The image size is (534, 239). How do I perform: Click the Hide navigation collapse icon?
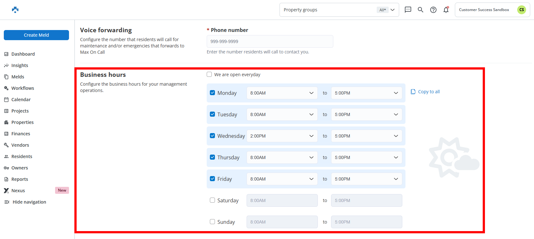(x=7, y=202)
